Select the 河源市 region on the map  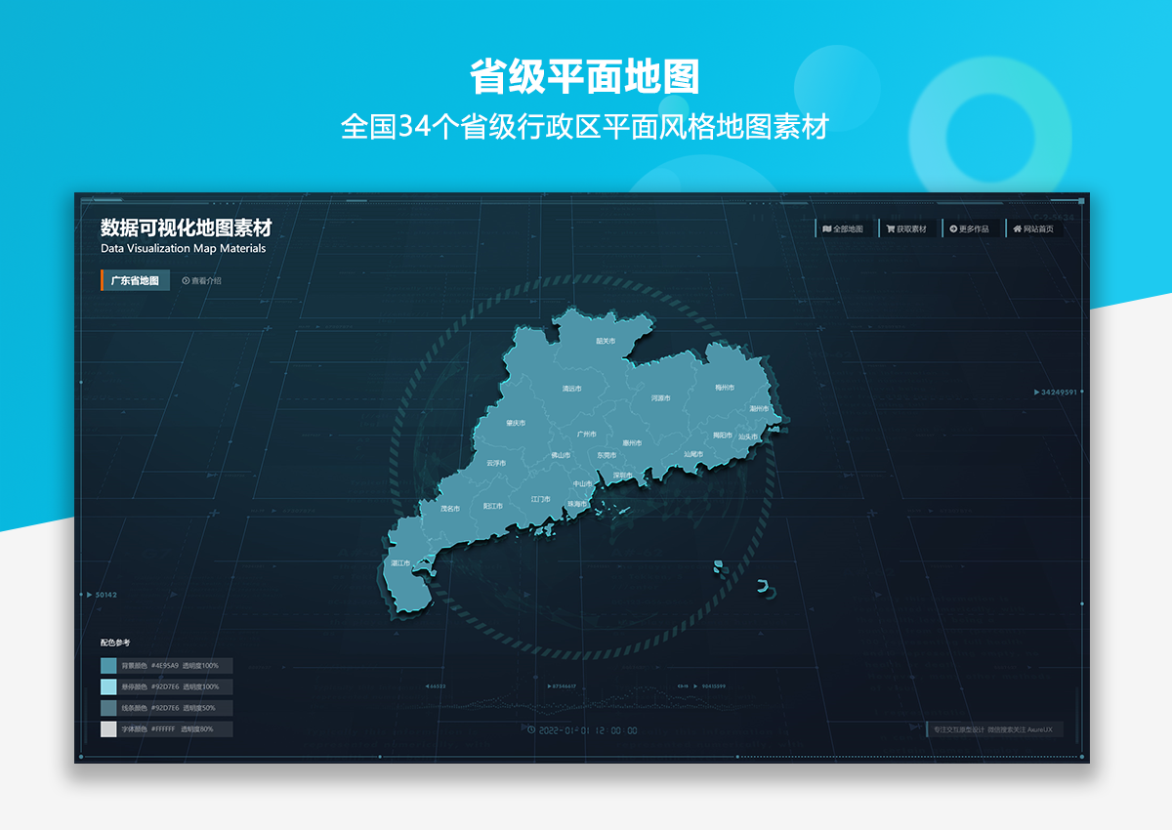pos(661,398)
